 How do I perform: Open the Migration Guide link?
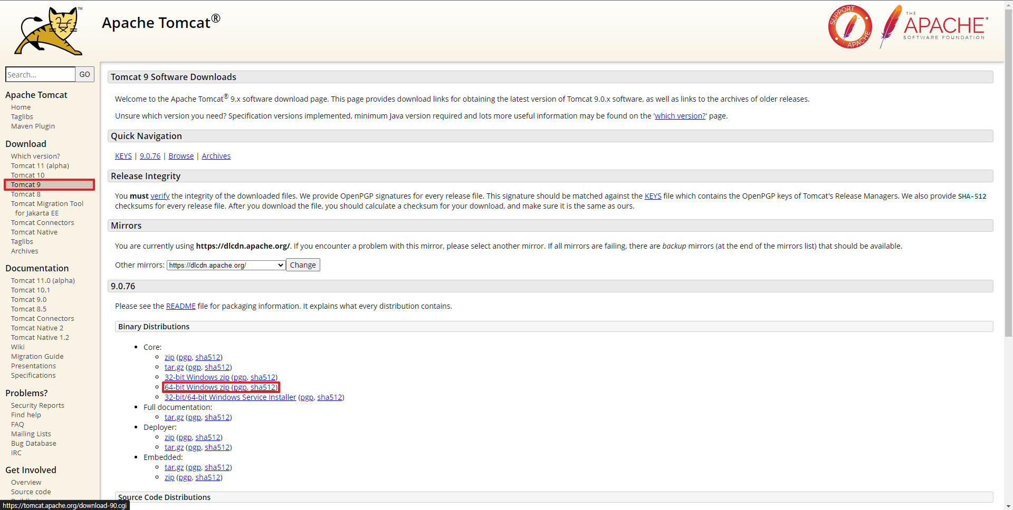[x=37, y=356]
